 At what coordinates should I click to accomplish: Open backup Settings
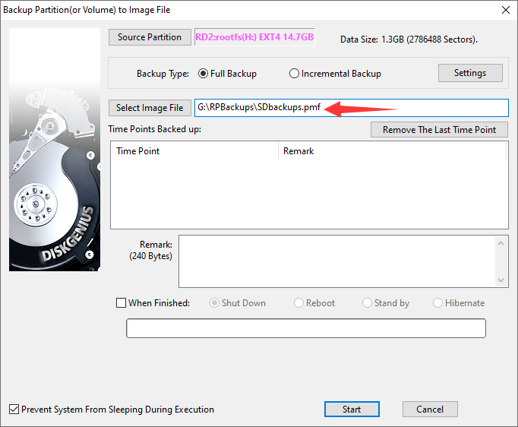click(470, 73)
